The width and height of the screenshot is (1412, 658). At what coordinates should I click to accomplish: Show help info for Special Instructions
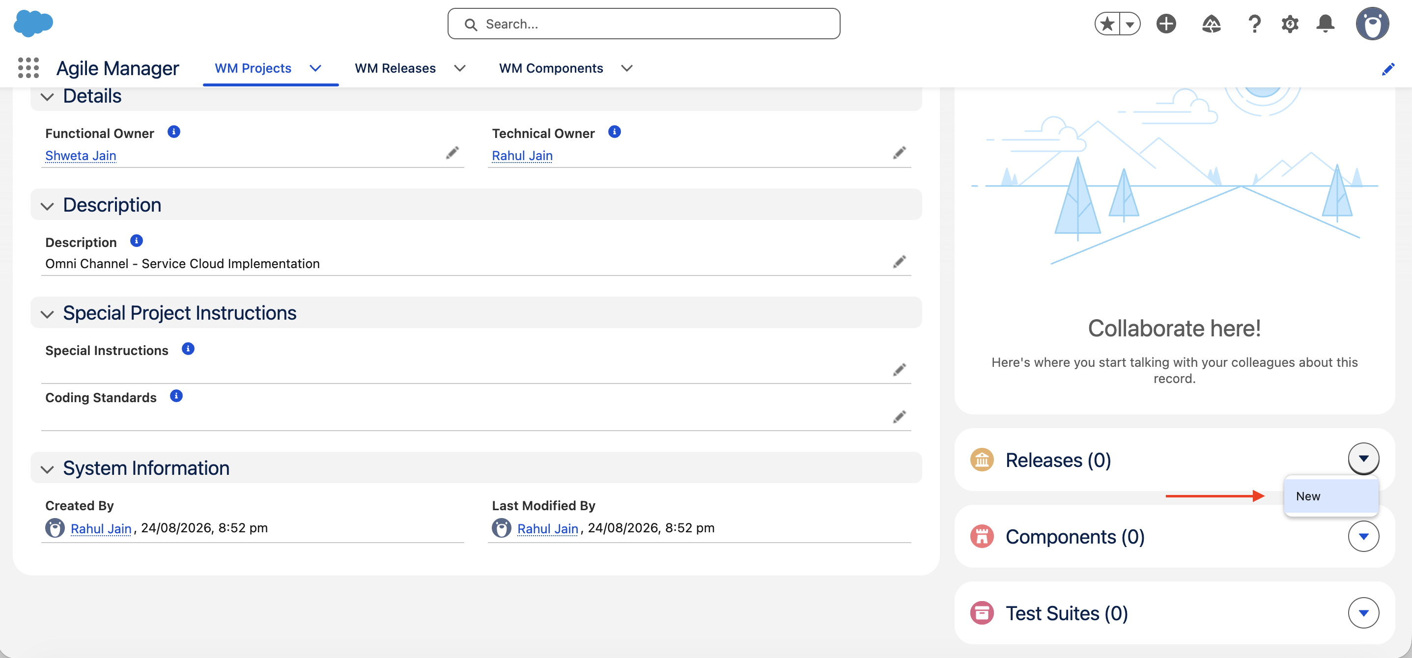(188, 349)
